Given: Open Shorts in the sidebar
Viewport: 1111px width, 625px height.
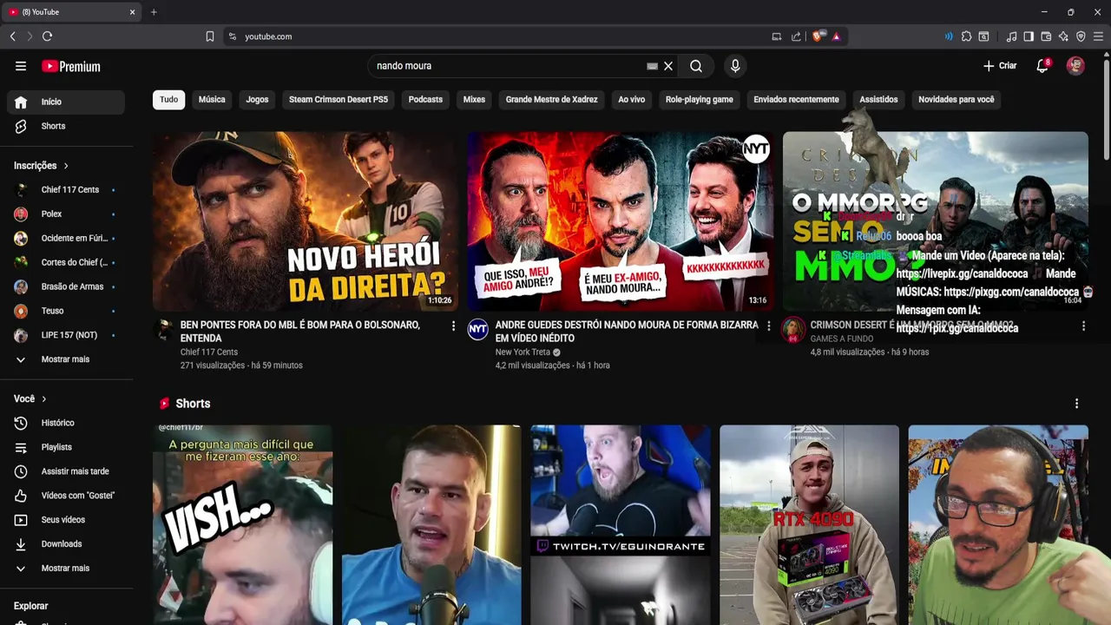Looking at the screenshot, I should (x=66, y=126).
